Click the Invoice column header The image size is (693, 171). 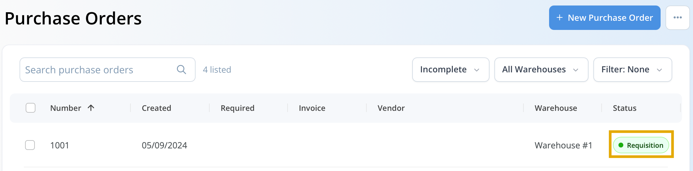(x=312, y=108)
